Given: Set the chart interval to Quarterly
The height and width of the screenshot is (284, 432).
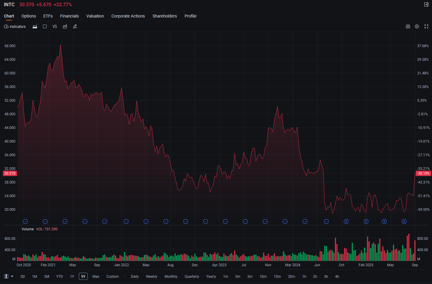Looking at the screenshot, I should [192, 277].
